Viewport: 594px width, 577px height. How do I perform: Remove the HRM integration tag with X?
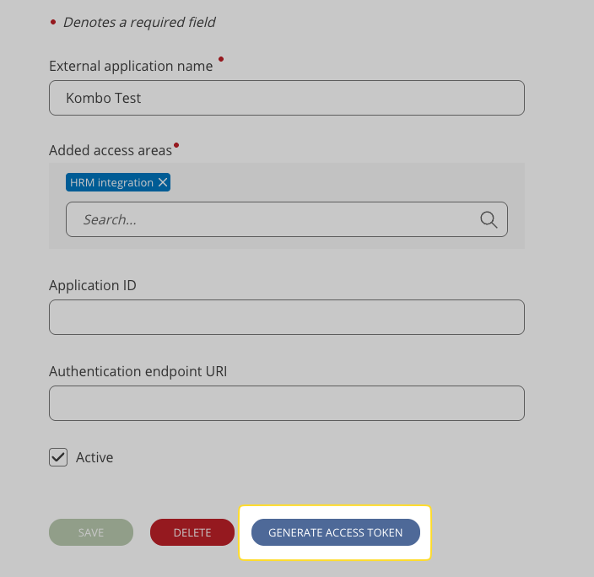(x=163, y=182)
